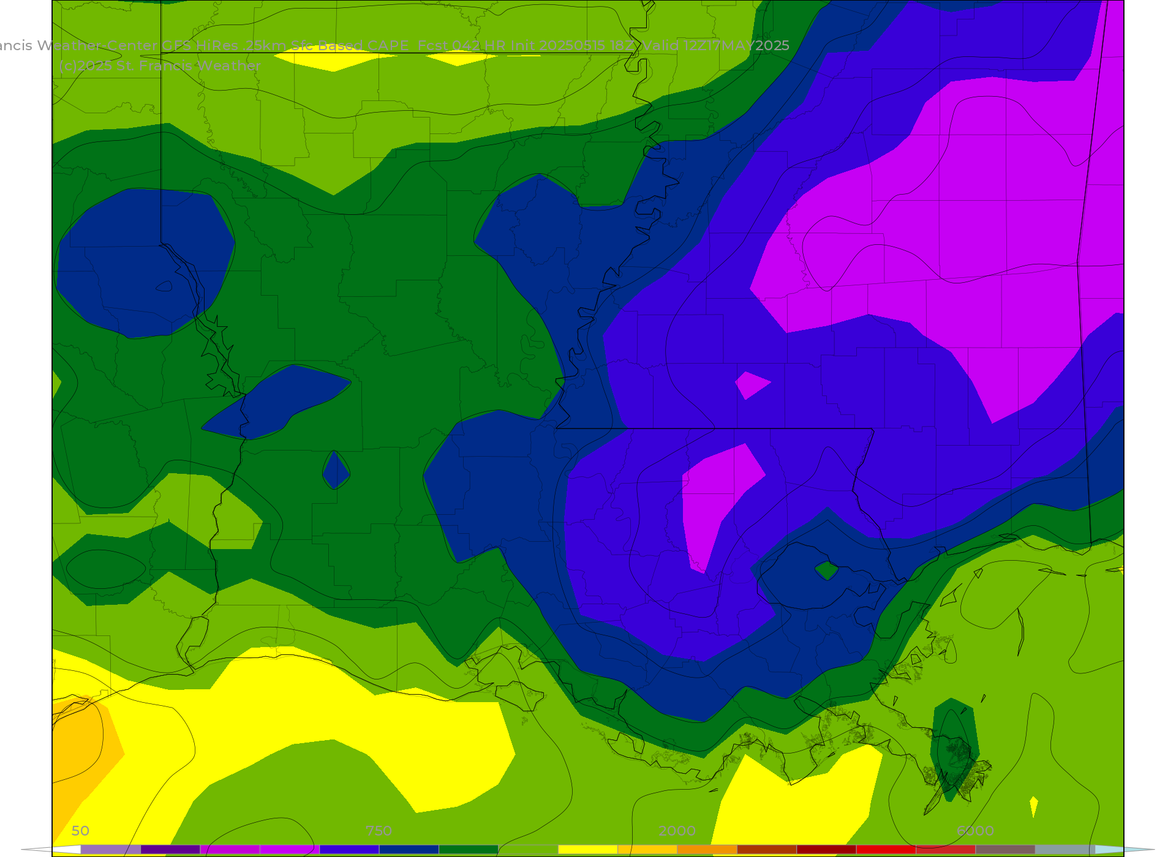Click the "6000" color scale label

[x=975, y=831]
